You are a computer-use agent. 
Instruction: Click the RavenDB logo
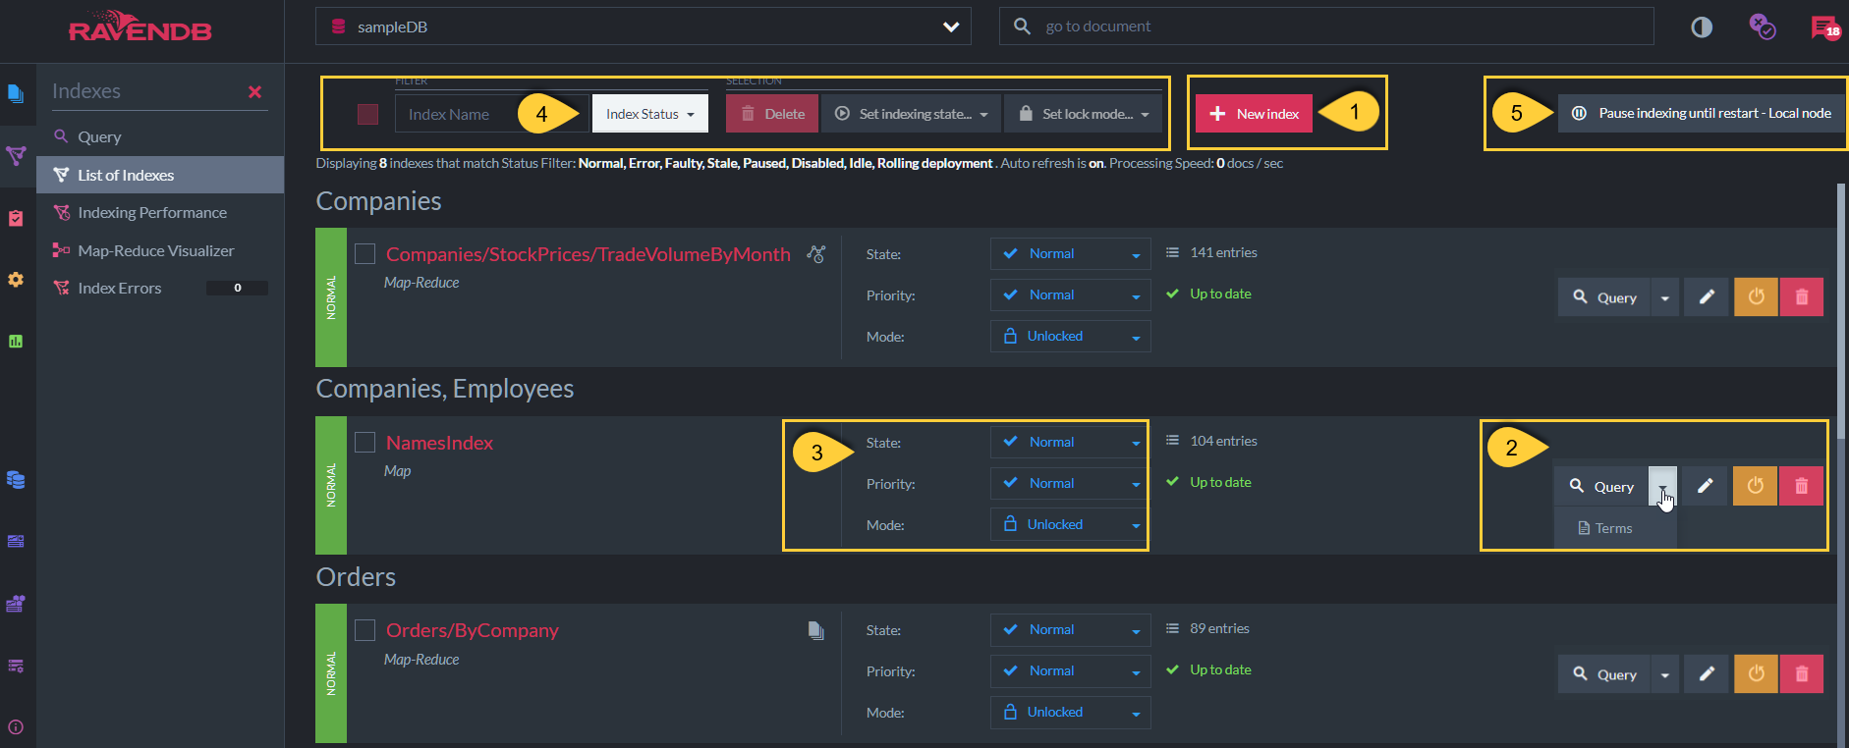point(140,27)
